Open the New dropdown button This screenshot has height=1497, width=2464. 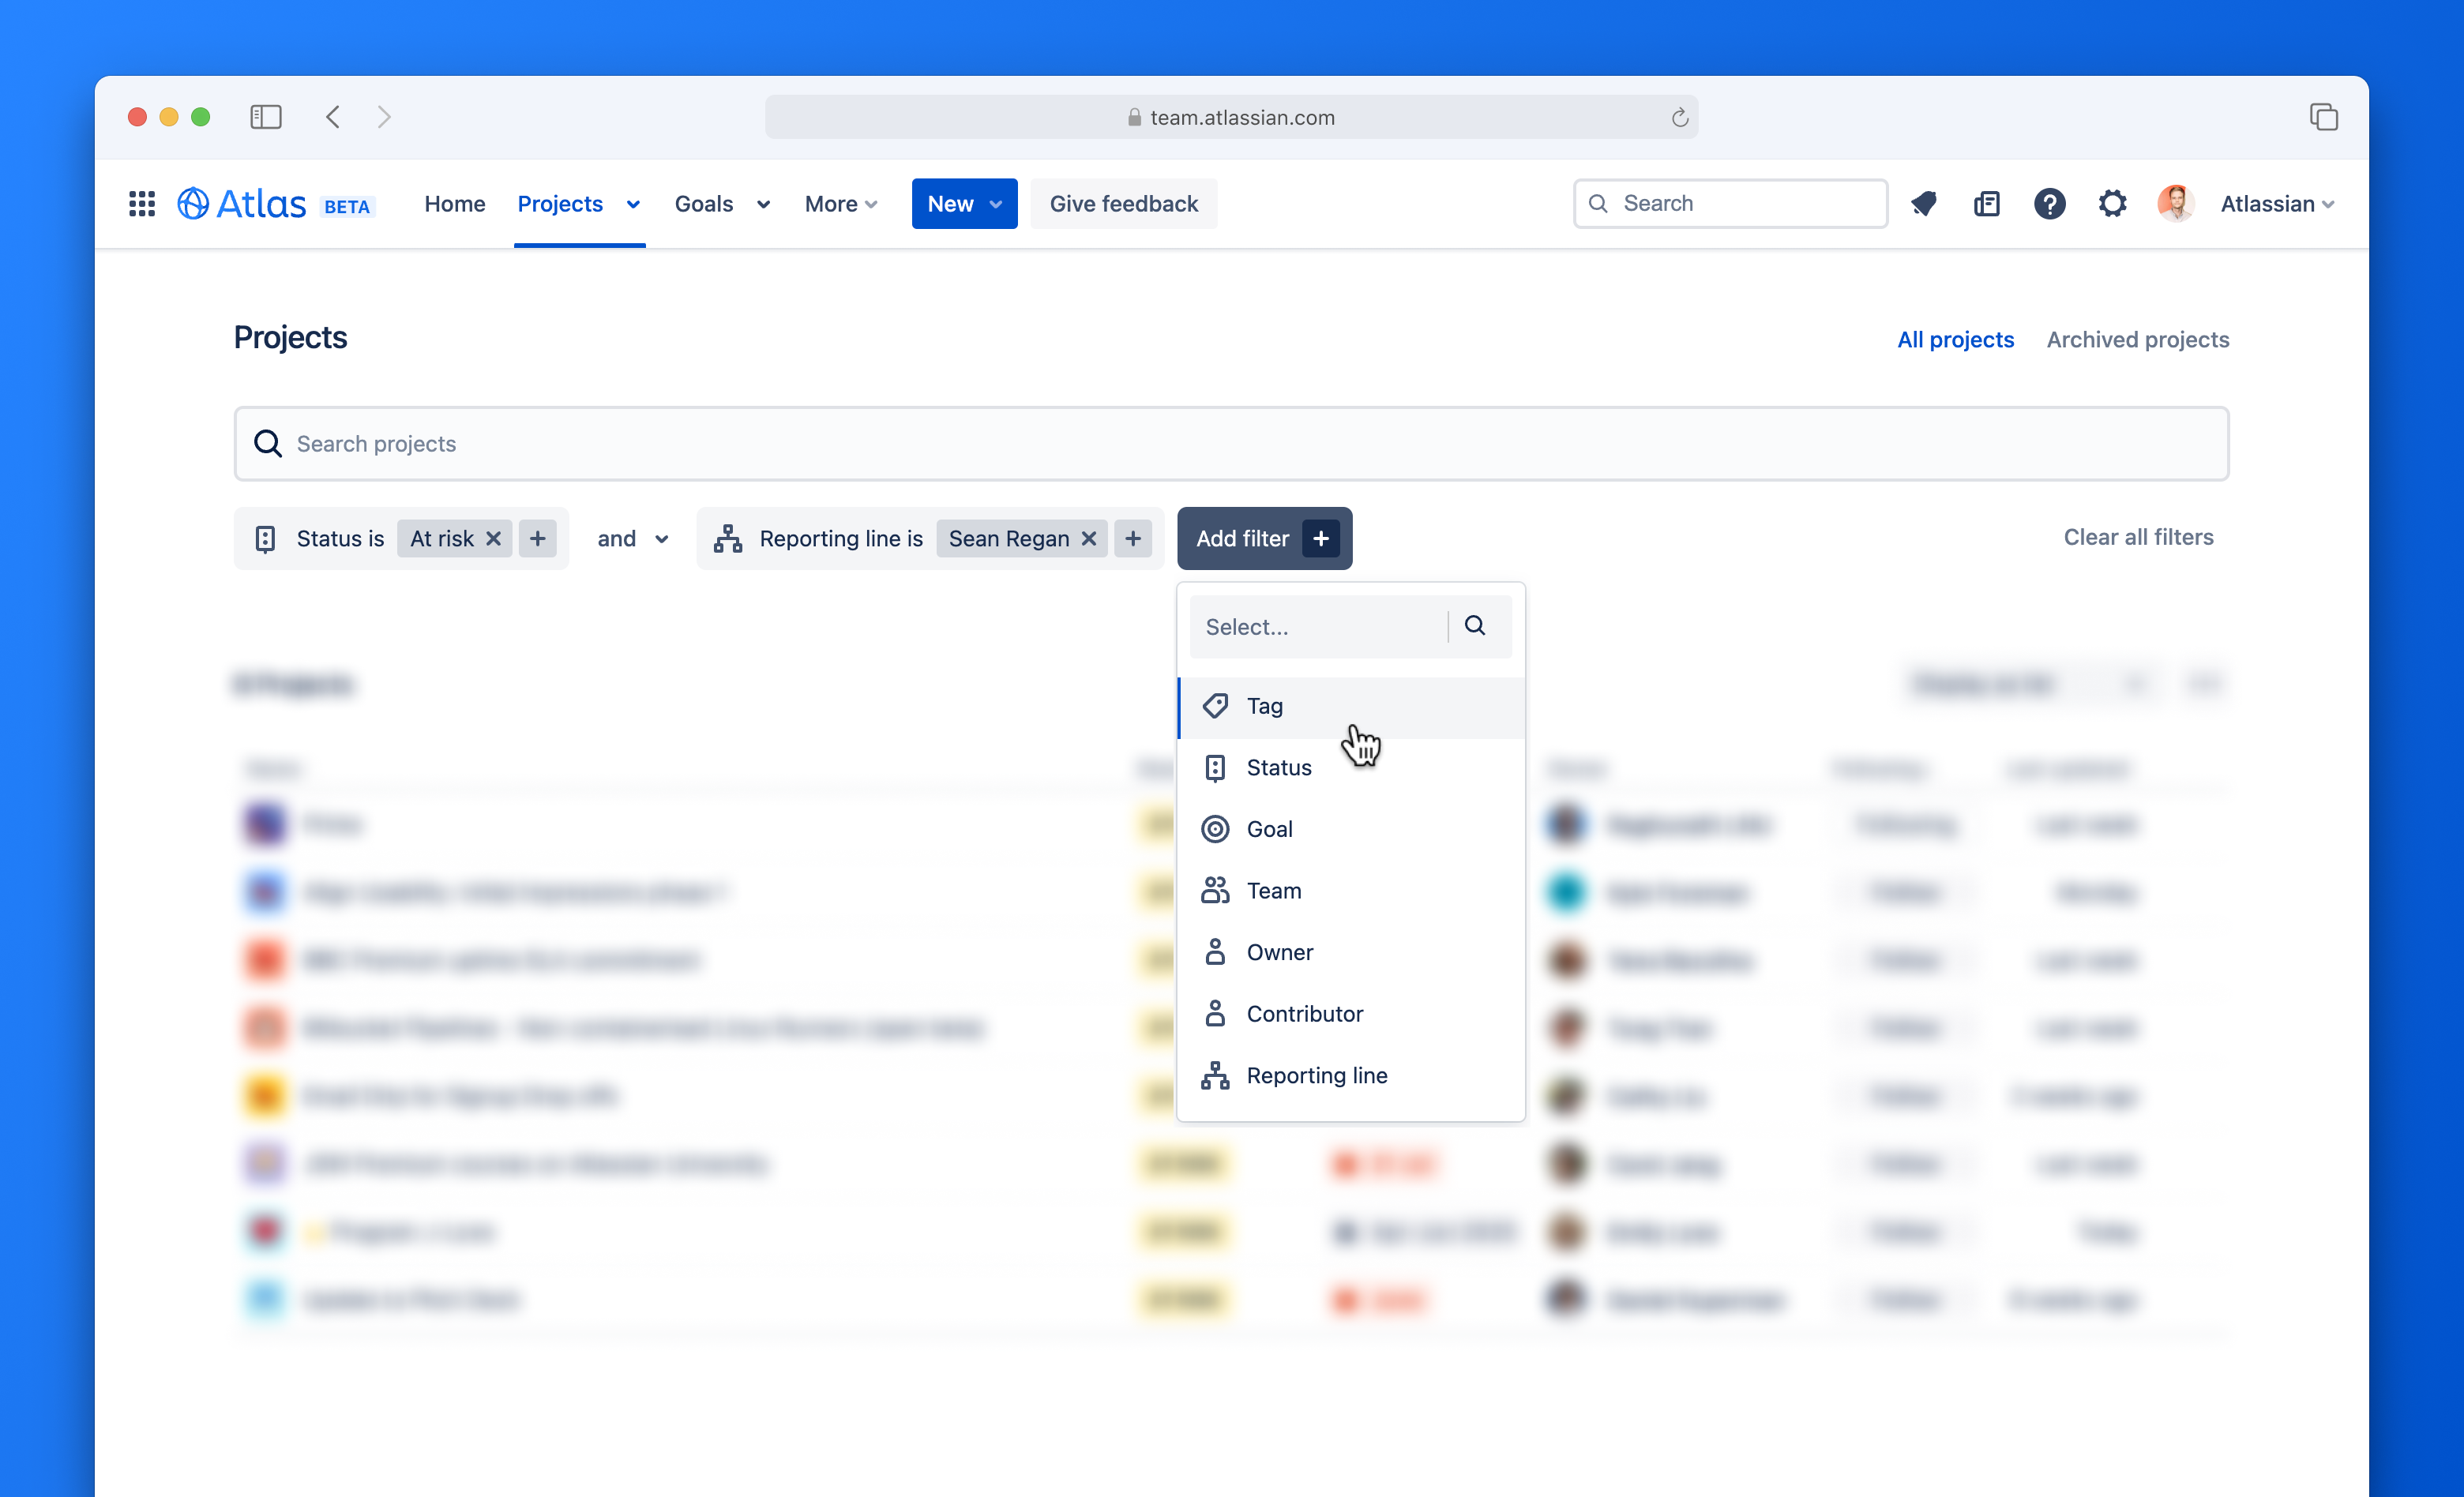click(x=964, y=204)
